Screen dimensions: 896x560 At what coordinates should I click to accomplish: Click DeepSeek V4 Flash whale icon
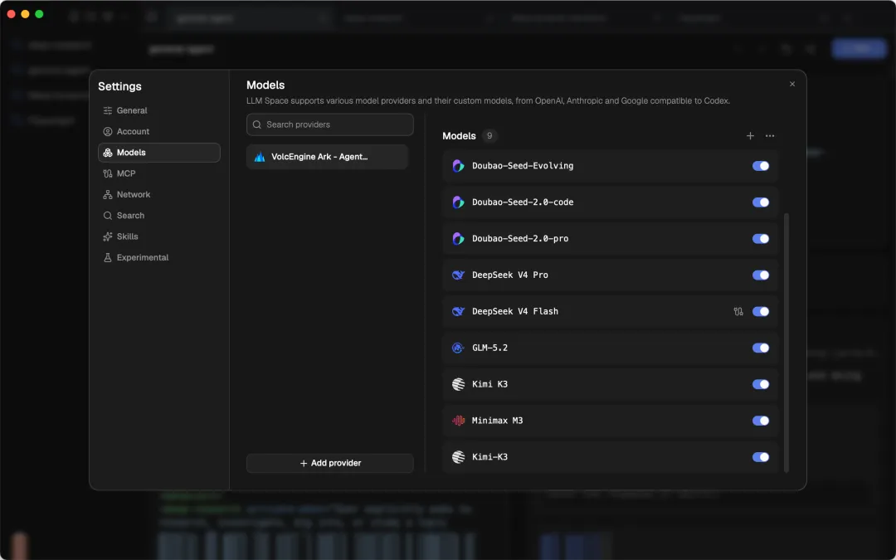coord(458,311)
